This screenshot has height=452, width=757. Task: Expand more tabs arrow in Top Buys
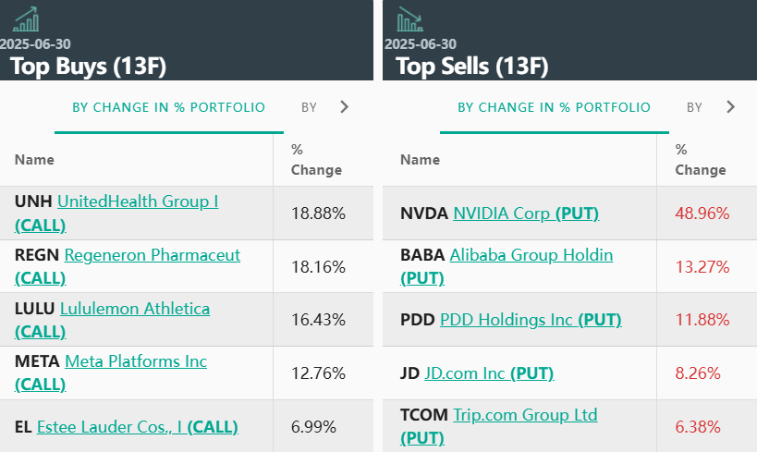coord(345,107)
